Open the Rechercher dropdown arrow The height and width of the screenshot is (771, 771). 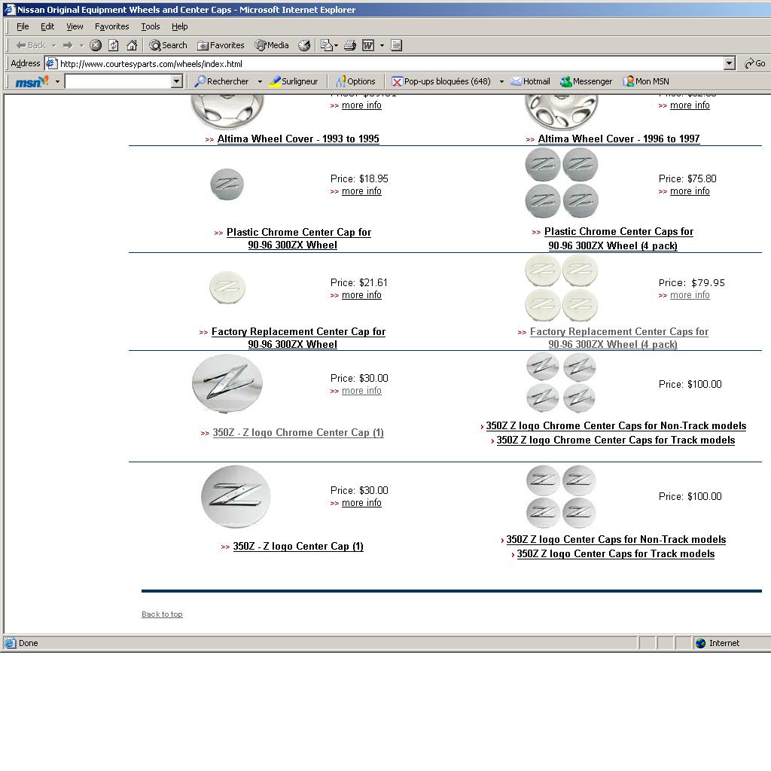[260, 81]
